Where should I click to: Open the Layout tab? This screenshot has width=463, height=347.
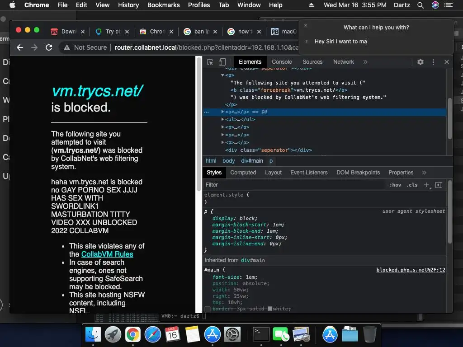[273, 173]
